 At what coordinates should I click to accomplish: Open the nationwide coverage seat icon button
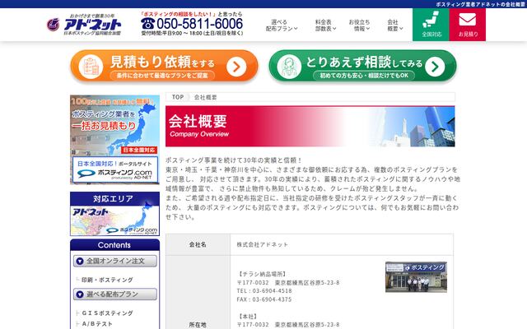[x=431, y=25]
